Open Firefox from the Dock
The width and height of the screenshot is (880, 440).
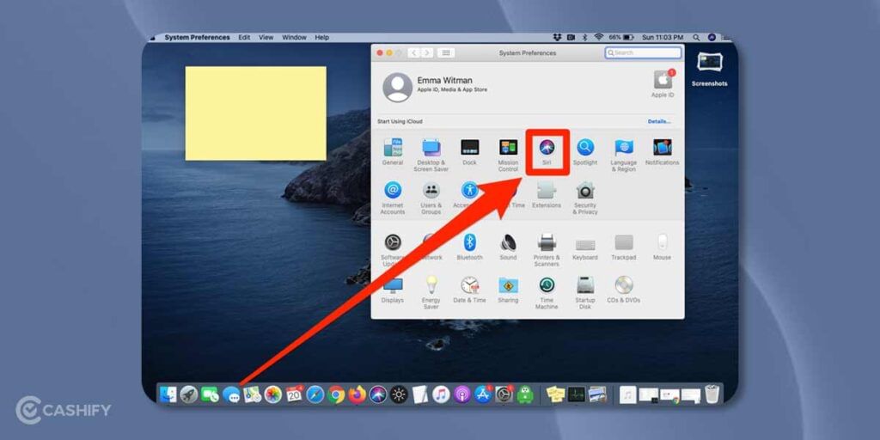click(x=357, y=394)
